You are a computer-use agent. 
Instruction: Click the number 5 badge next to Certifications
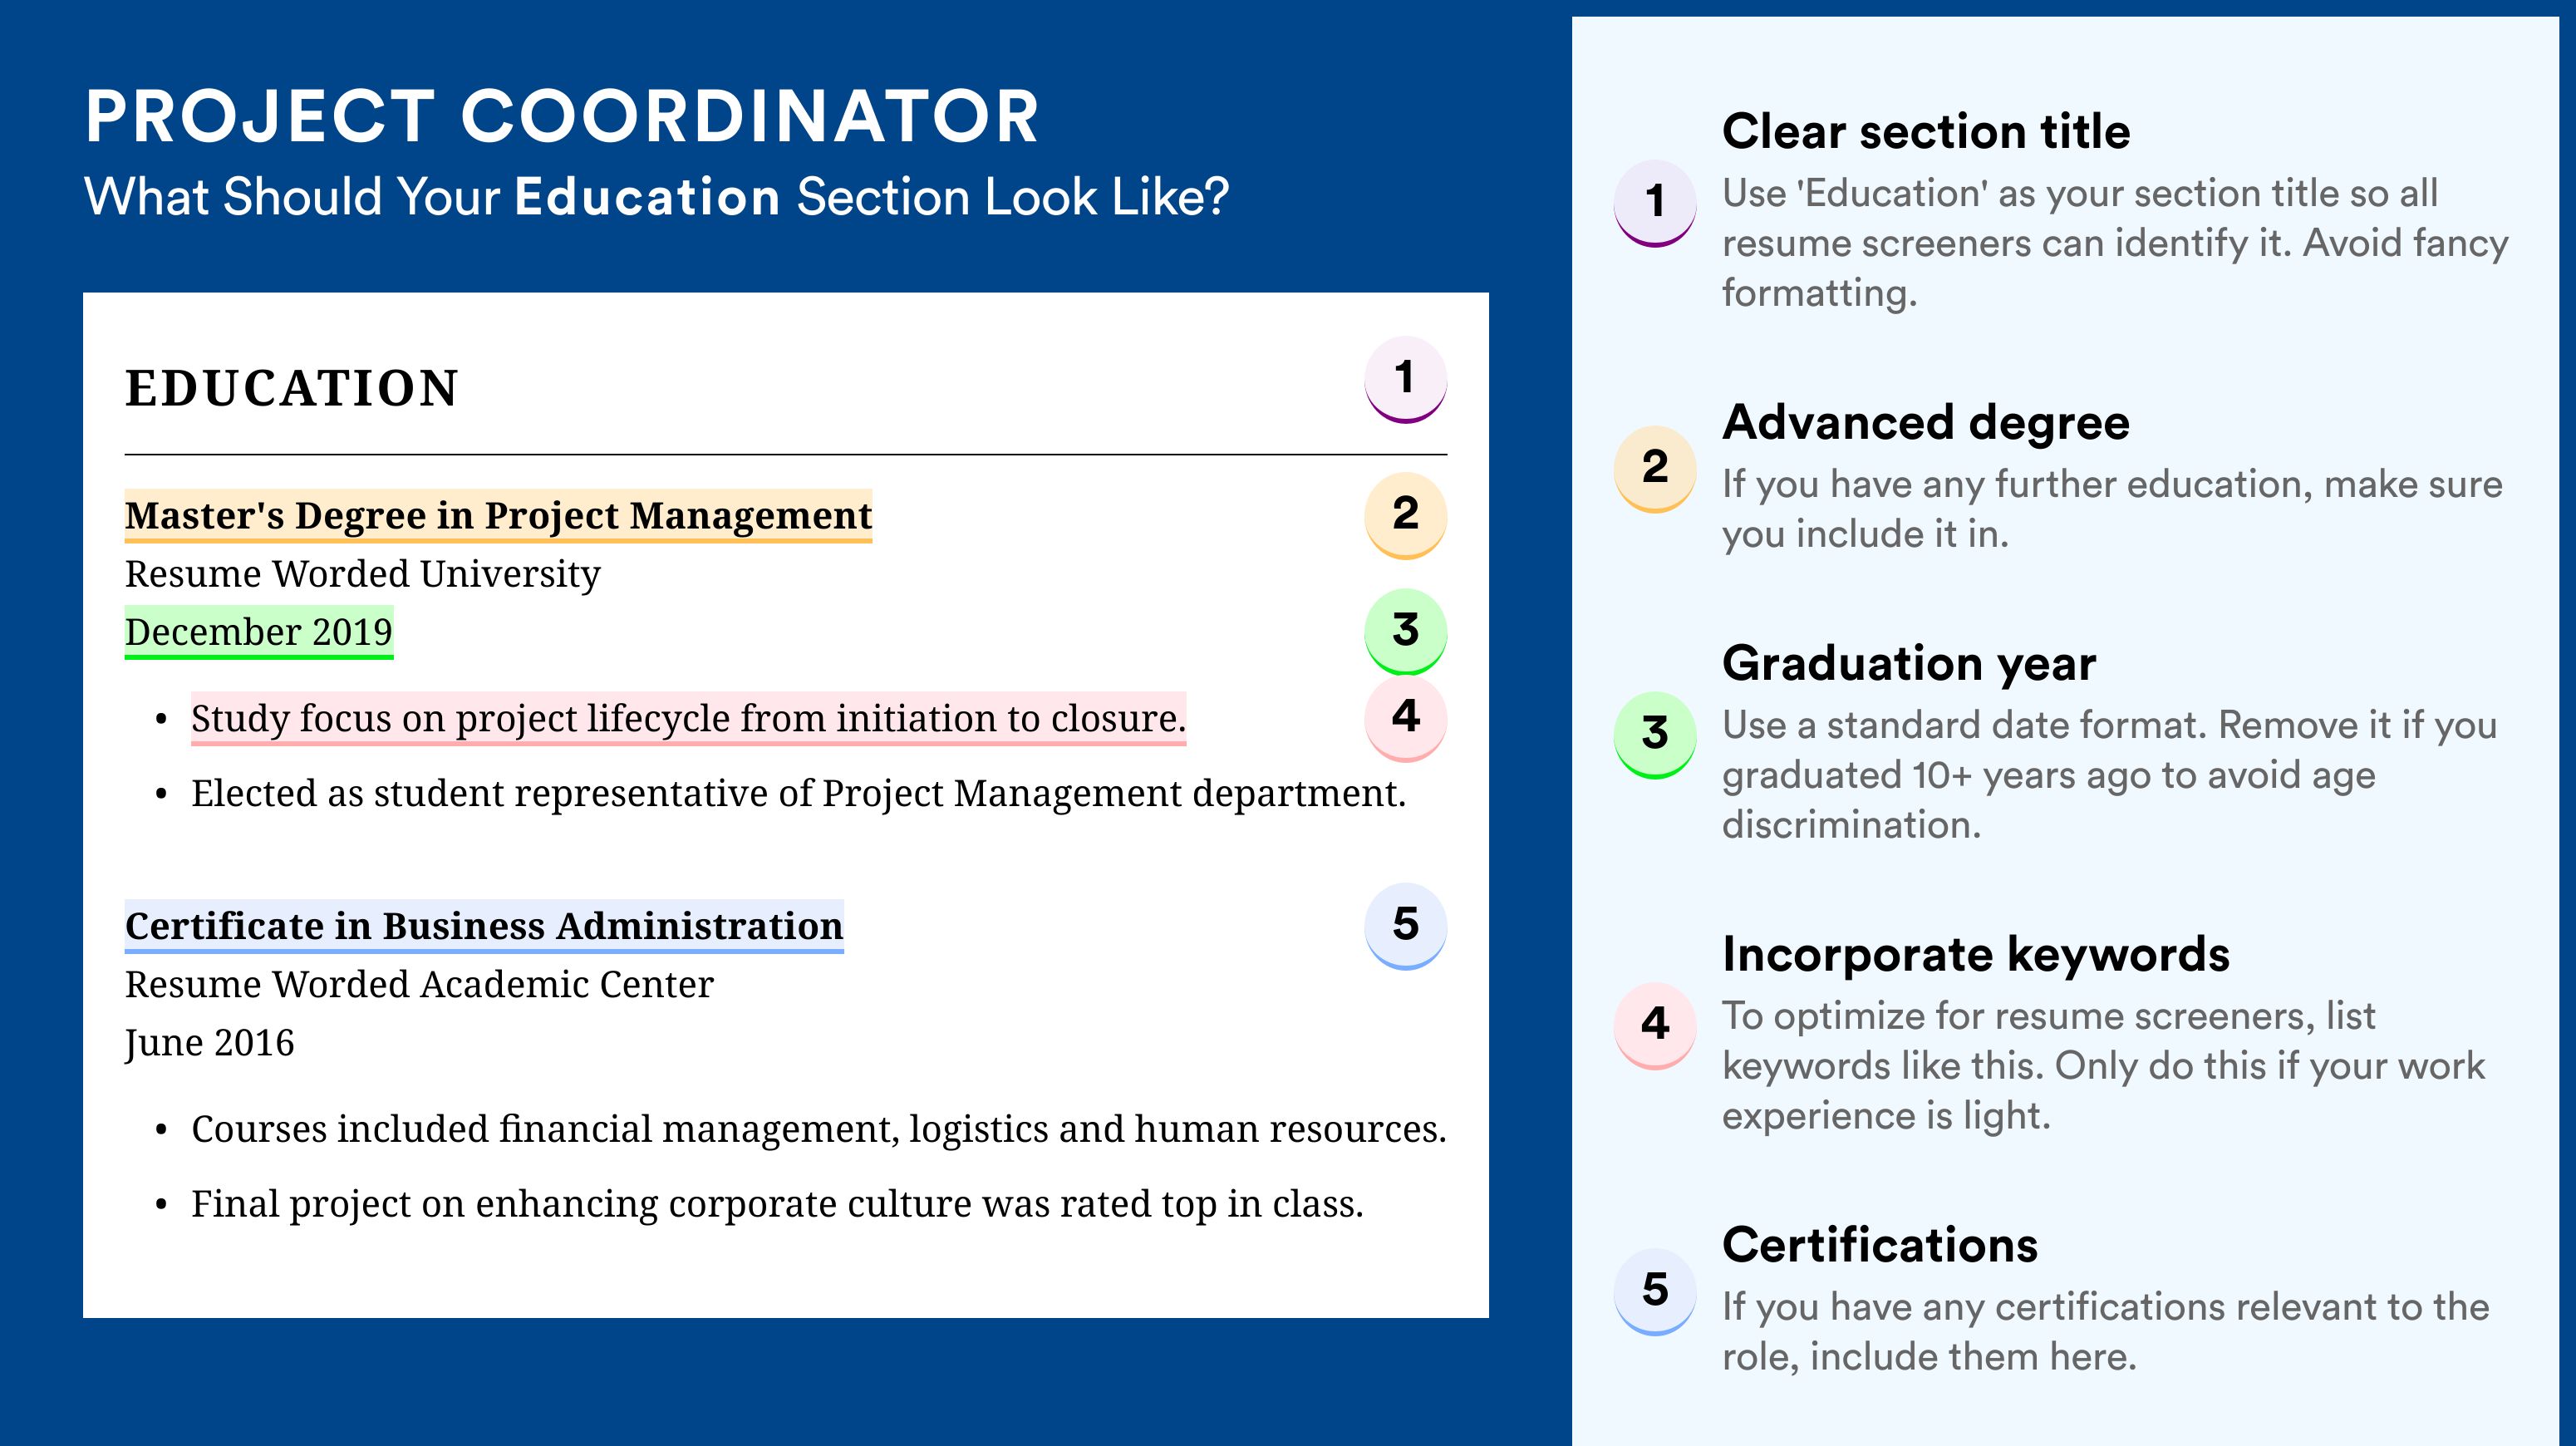[1655, 1291]
